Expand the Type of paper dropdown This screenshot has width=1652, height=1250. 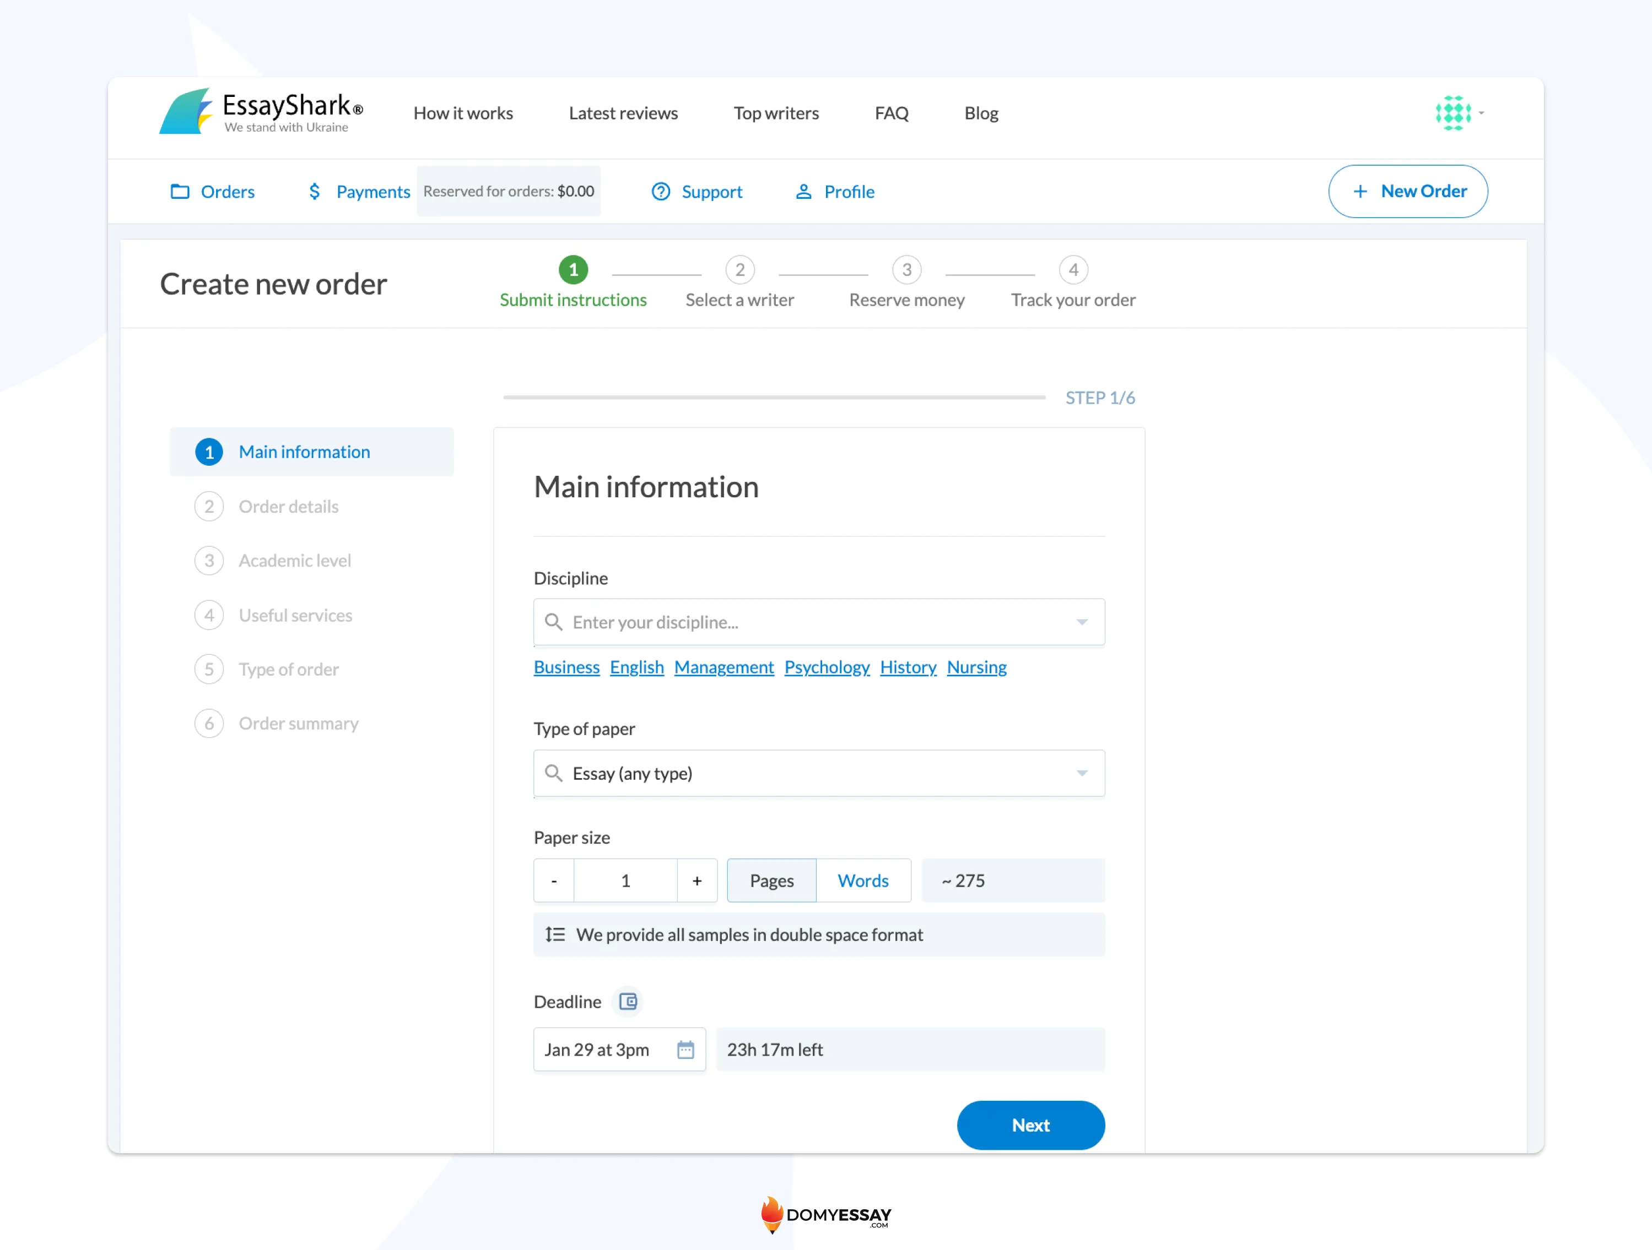[1082, 773]
